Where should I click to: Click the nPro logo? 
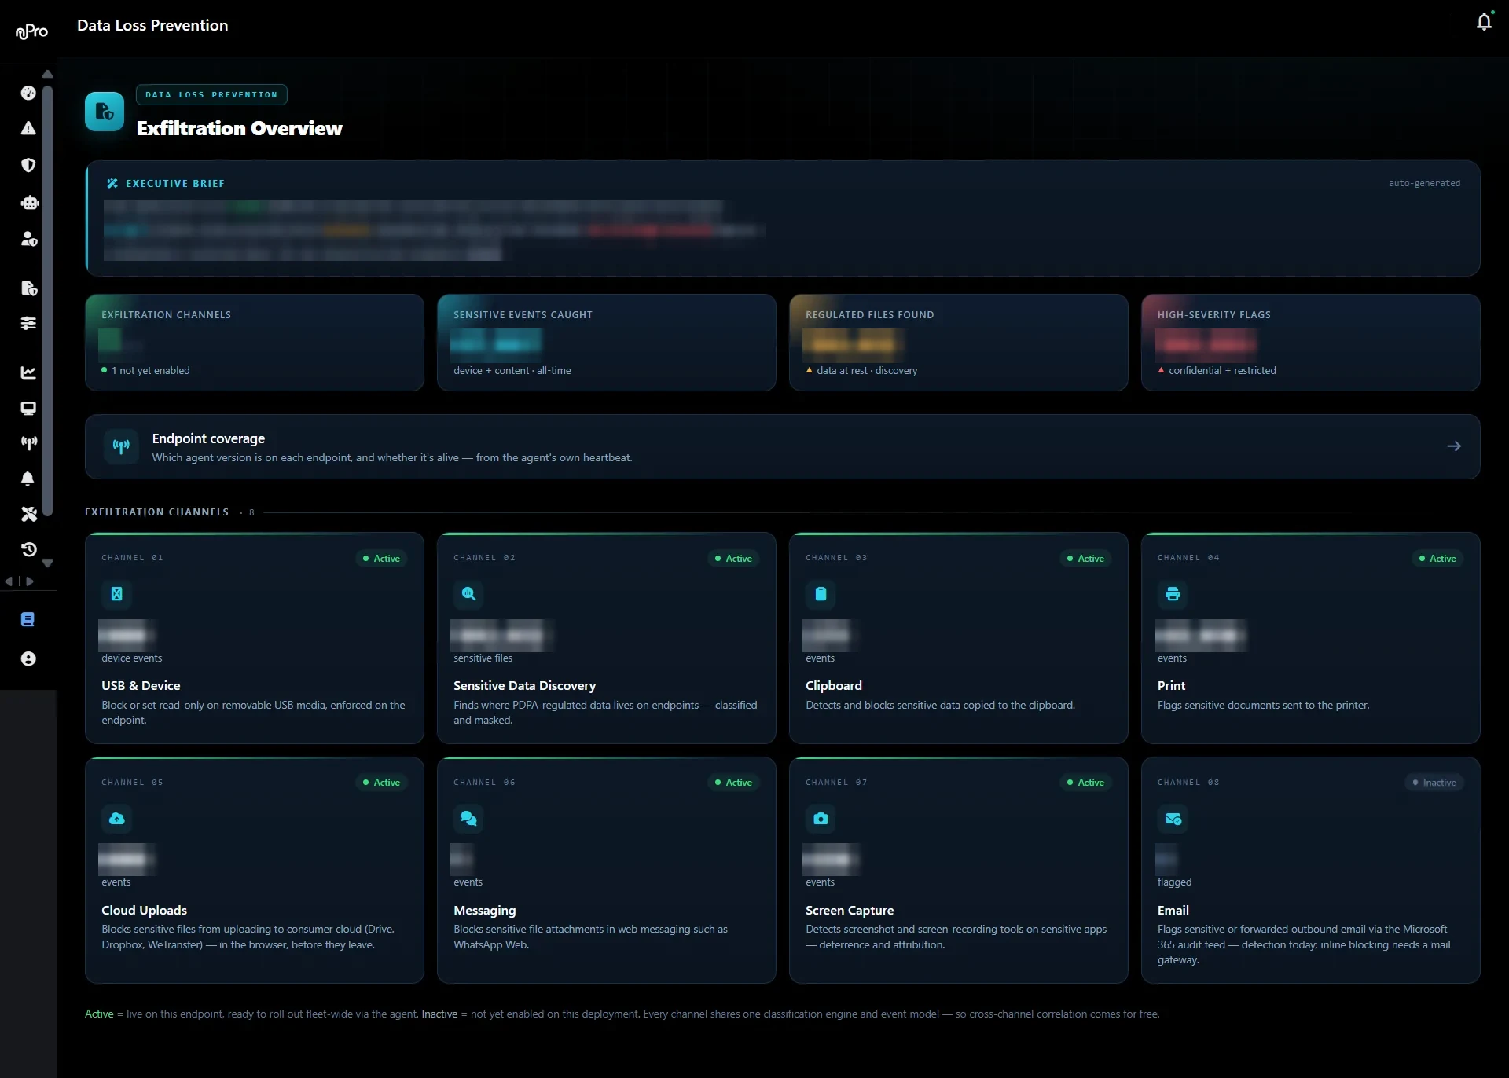(x=31, y=31)
